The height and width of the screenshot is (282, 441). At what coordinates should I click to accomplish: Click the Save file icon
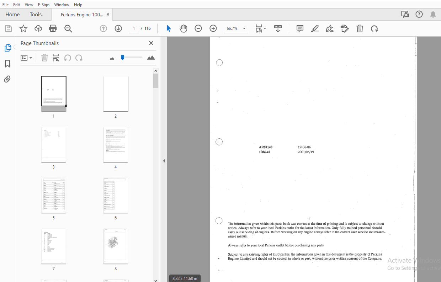8,29
